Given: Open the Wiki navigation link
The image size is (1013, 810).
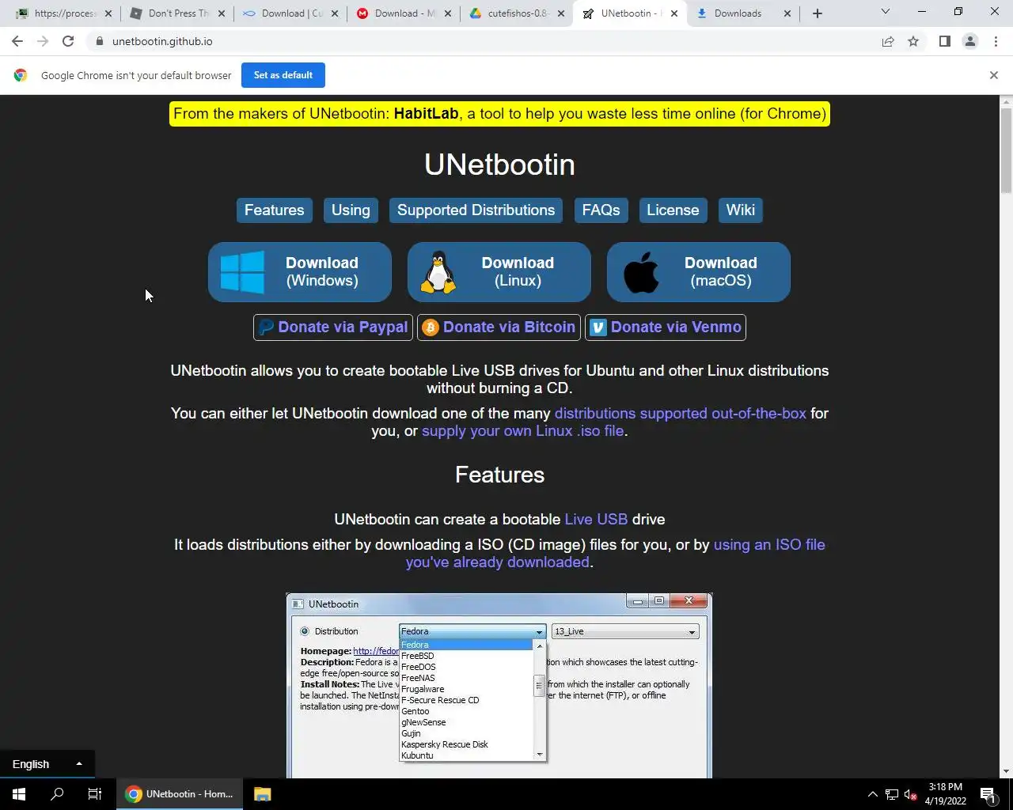Looking at the screenshot, I should (740, 210).
